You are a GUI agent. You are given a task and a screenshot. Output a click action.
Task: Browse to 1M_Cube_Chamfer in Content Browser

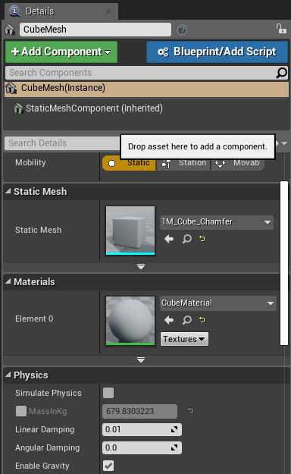[186, 239]
